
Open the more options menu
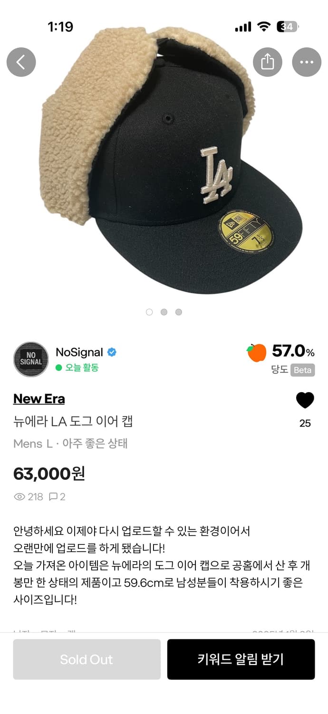pos(307,62)
